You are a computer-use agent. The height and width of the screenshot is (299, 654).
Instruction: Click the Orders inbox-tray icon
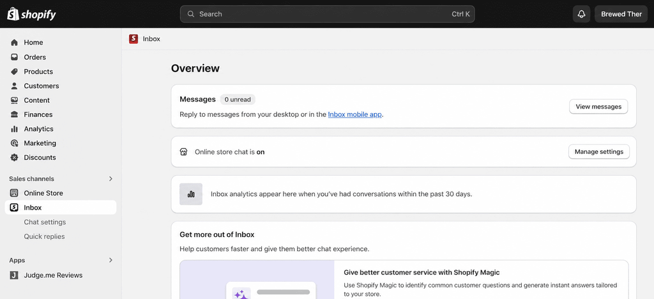point(14,57)
